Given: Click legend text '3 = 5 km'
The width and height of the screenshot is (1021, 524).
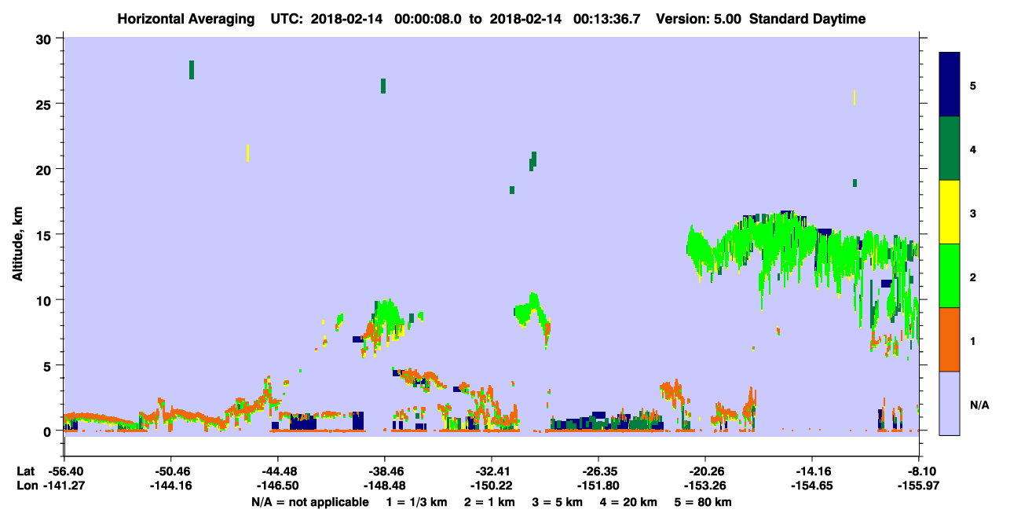Looking at the screenshot, I should click(x=558, y=502).
